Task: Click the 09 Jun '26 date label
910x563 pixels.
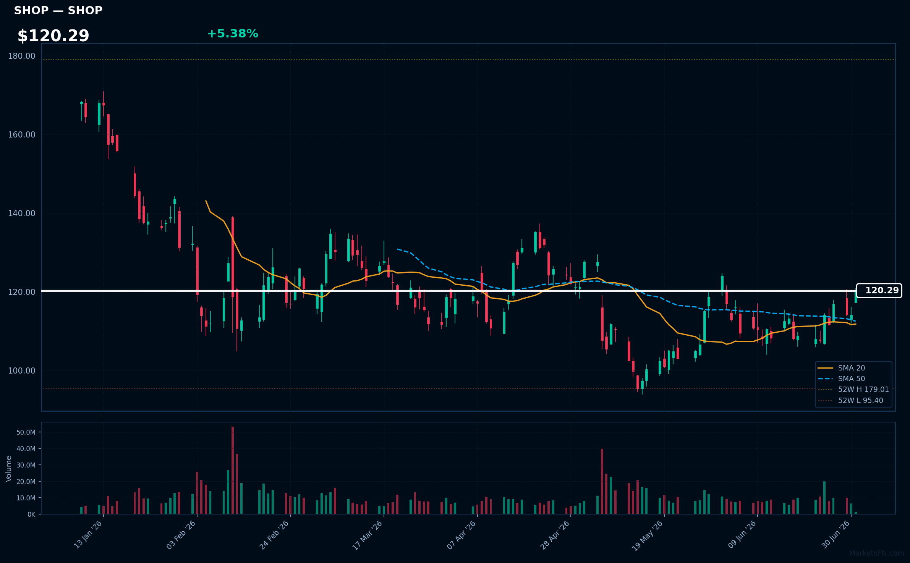Action: [x=742, y=535]
